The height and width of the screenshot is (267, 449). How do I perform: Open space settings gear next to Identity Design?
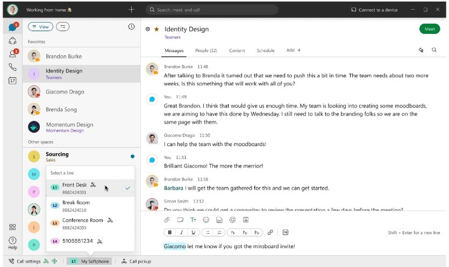click(x=148, y=29)
